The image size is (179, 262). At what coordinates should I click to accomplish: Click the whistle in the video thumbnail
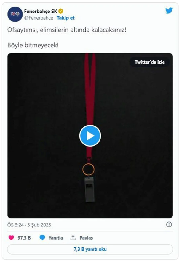[x=90, y=189]
